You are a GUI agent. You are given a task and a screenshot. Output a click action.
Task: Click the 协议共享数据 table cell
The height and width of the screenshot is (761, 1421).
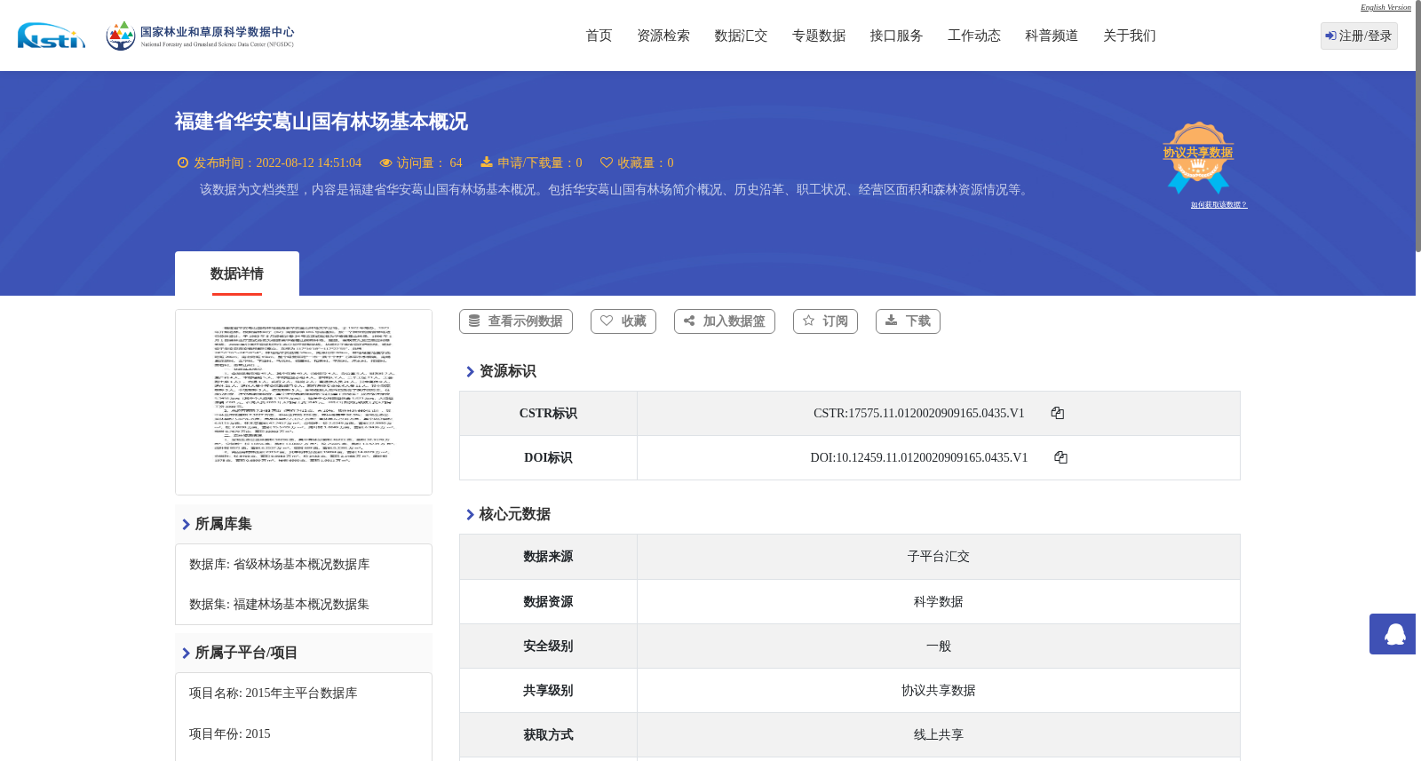coord(939,691)
